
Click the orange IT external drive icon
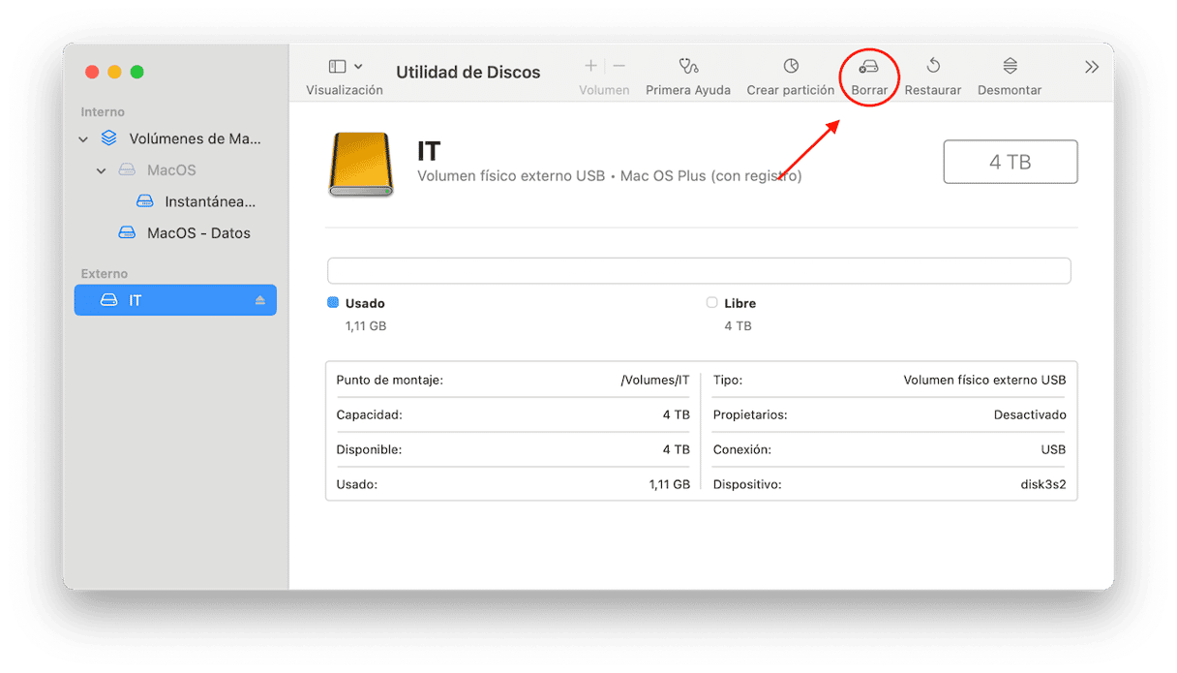point(361,165)
